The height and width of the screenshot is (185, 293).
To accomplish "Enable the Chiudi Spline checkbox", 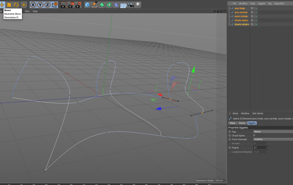I will pos(254,136).
